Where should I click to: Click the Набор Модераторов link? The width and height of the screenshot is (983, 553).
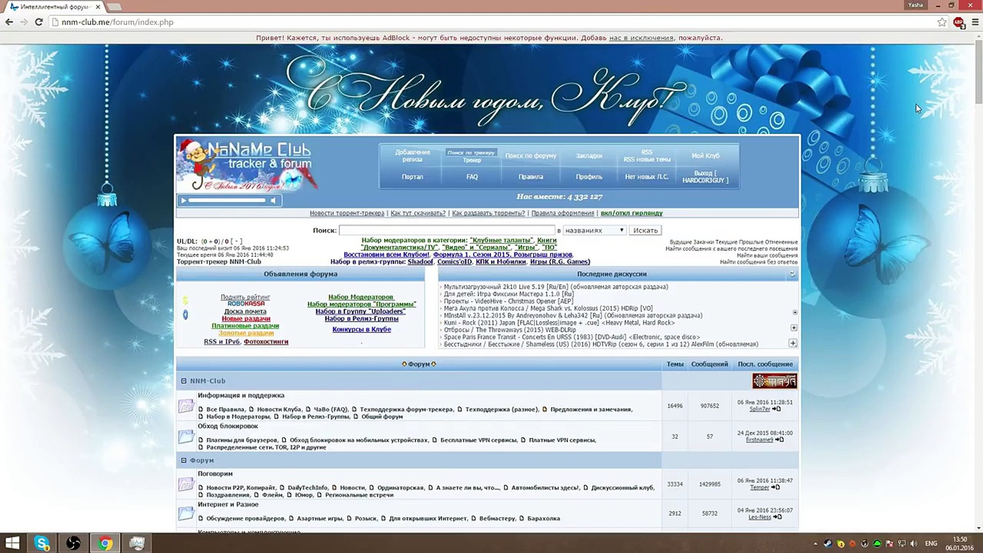pos(361,297)
